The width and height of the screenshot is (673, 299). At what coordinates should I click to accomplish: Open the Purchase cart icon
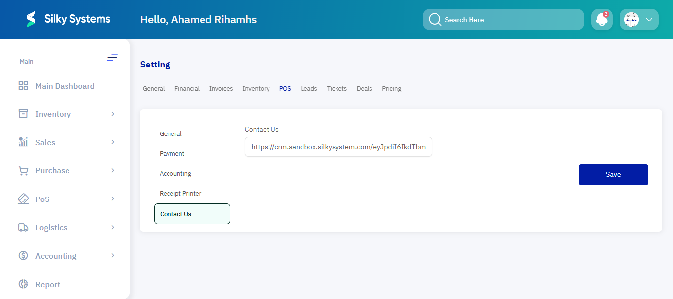pyautogui.click(x=23, y=170)
